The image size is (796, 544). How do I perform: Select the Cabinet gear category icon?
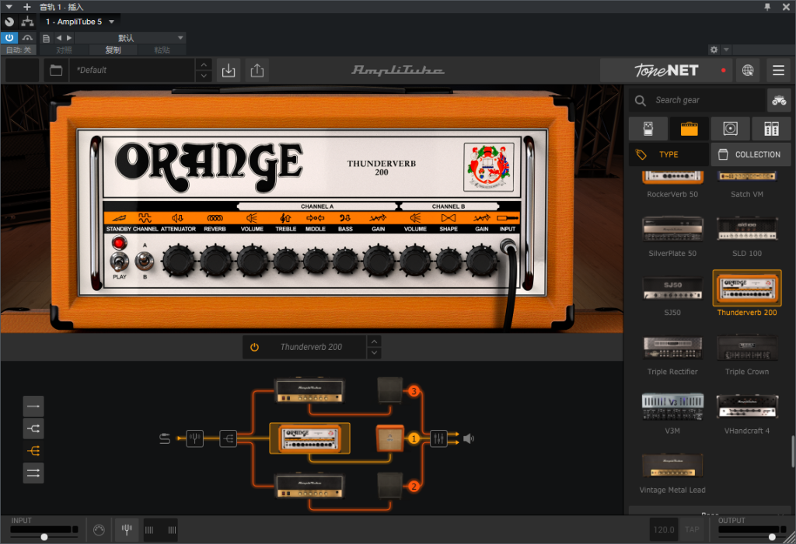(x=730, y=129)
